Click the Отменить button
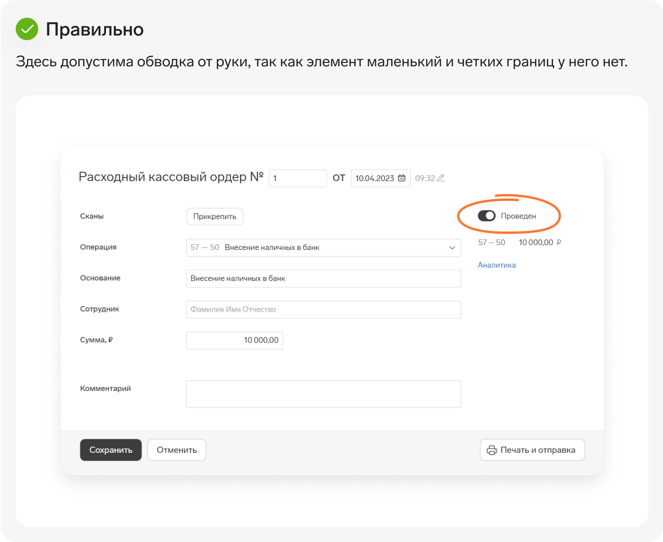 click(177, 450)
